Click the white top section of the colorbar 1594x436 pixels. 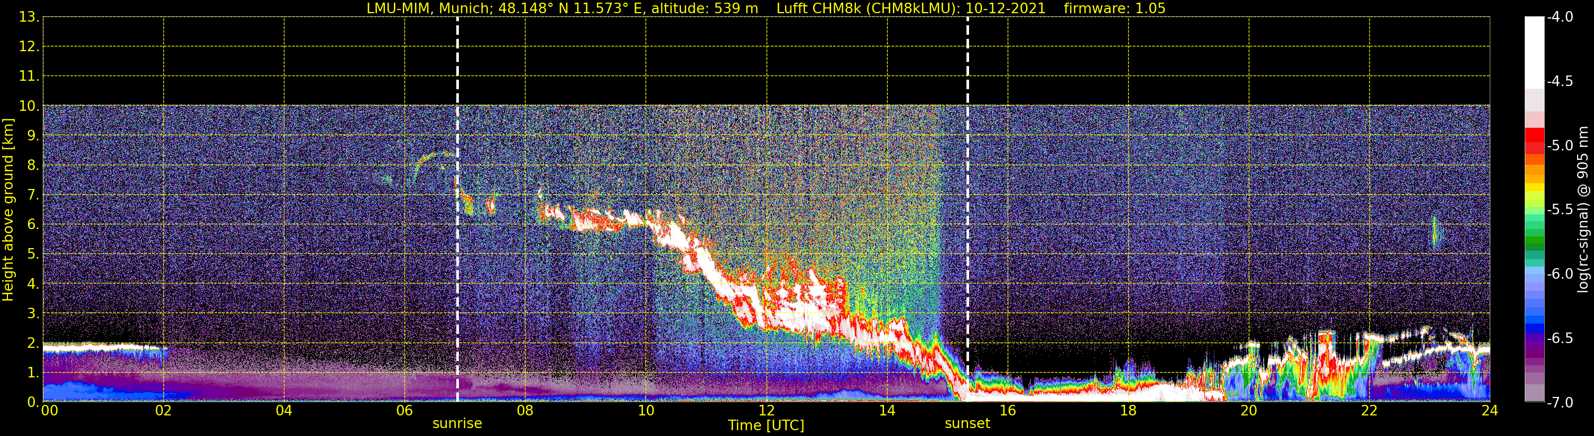tap(1534, 52)
